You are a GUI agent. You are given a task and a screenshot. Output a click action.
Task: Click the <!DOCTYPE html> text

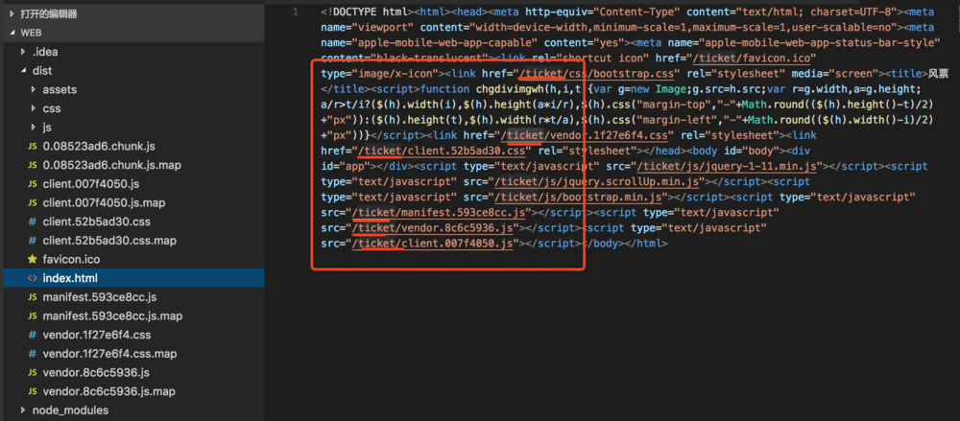(x=368, y=12)
